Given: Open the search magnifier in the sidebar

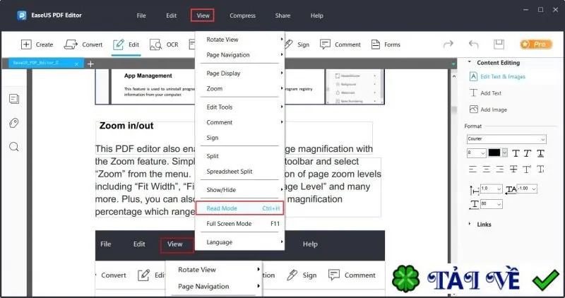Looking at the screenshot, I should tap(14, 147).
